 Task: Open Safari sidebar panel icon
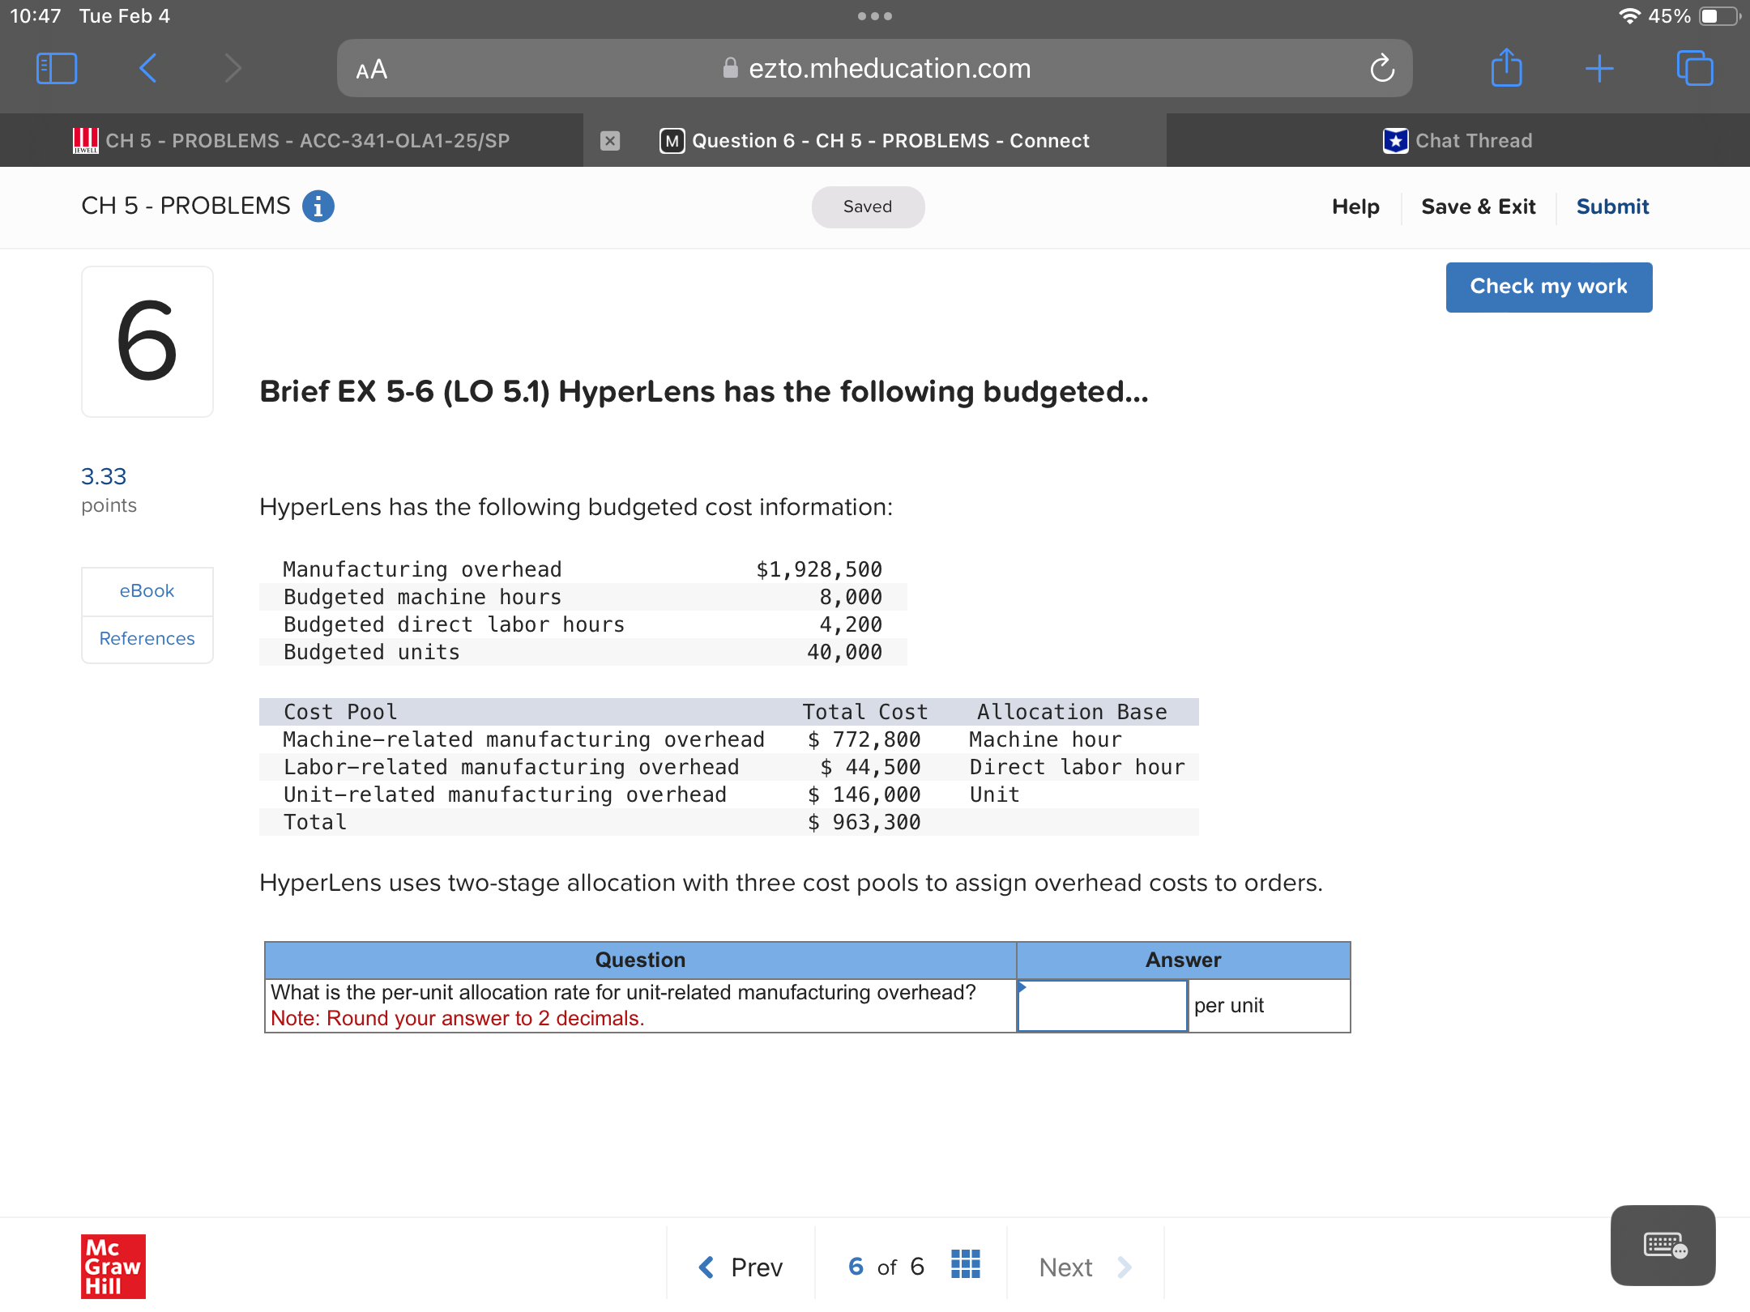point(57,68)
